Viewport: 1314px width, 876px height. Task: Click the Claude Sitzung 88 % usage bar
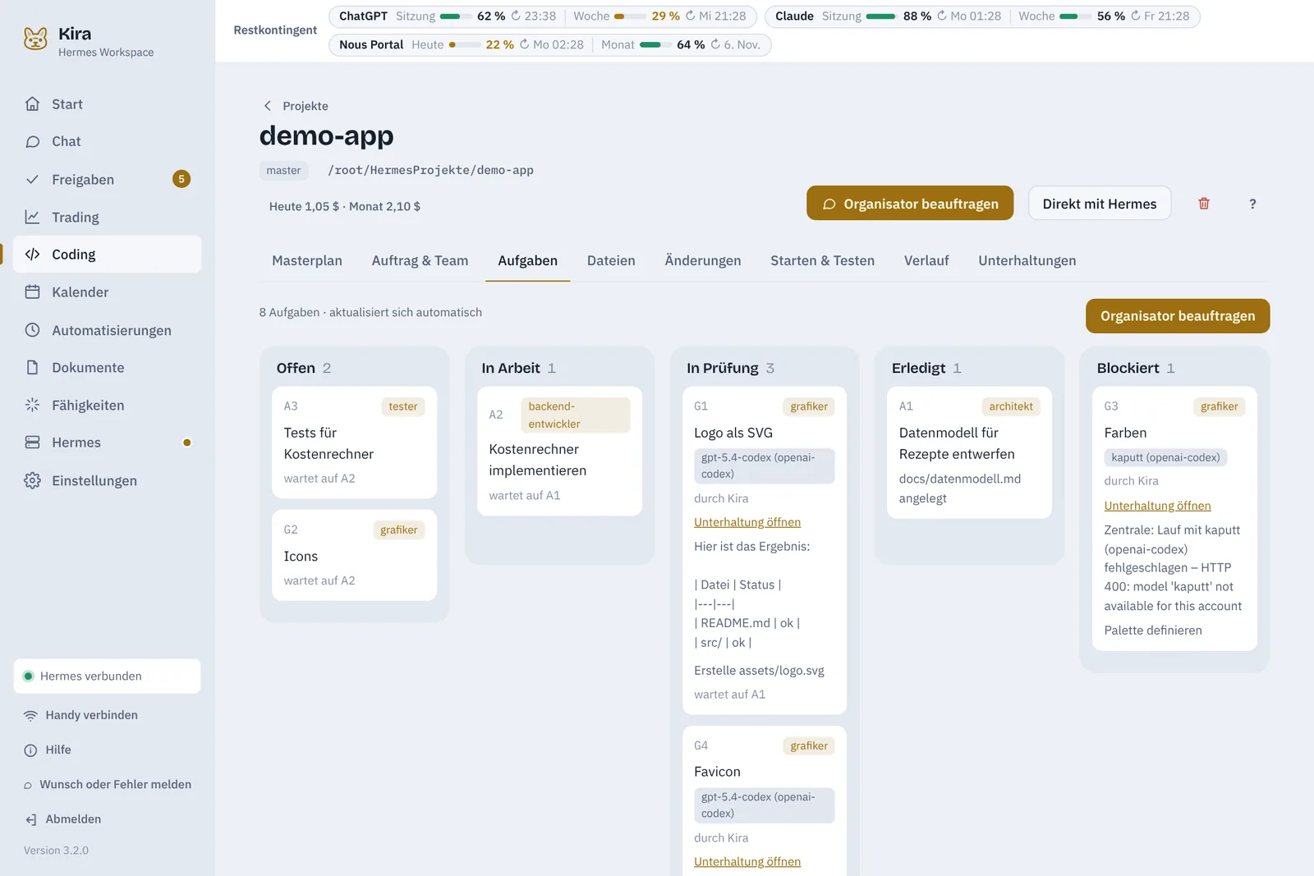pos(880,16)
